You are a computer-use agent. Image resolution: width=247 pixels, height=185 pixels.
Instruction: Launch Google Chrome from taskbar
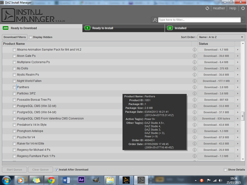point(51,180)
